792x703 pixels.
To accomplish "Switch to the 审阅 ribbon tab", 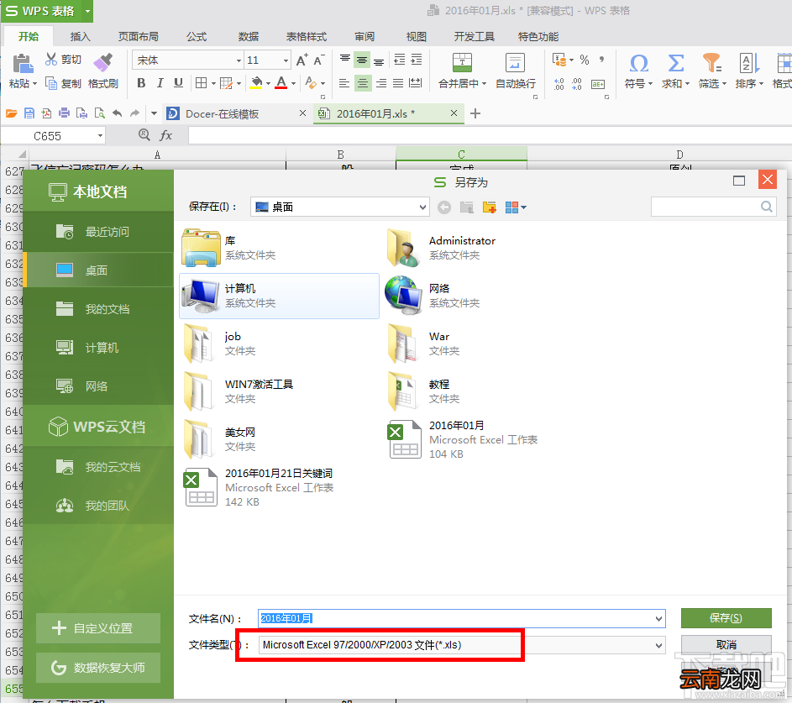I will [365, 36].
